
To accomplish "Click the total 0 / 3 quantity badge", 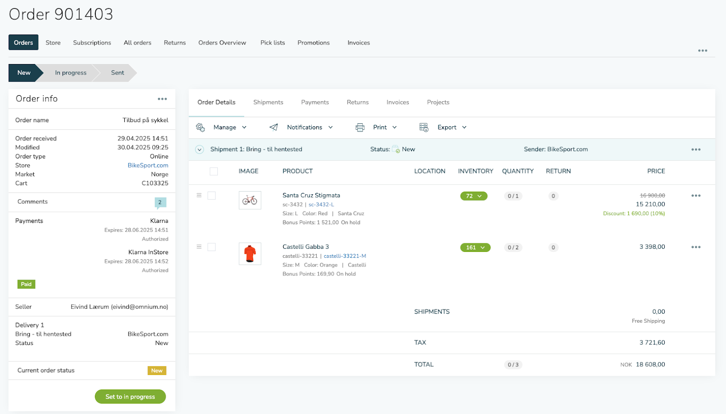I will pyautogui.click(x=513, y=365).
